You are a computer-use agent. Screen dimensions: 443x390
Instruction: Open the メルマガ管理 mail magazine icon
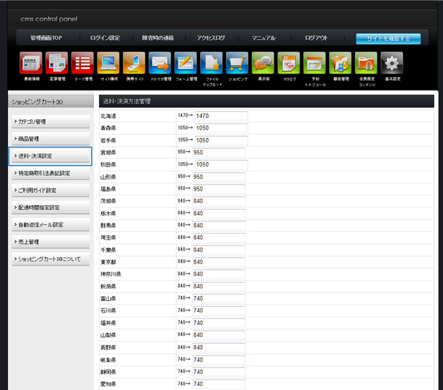click(160, 63)
